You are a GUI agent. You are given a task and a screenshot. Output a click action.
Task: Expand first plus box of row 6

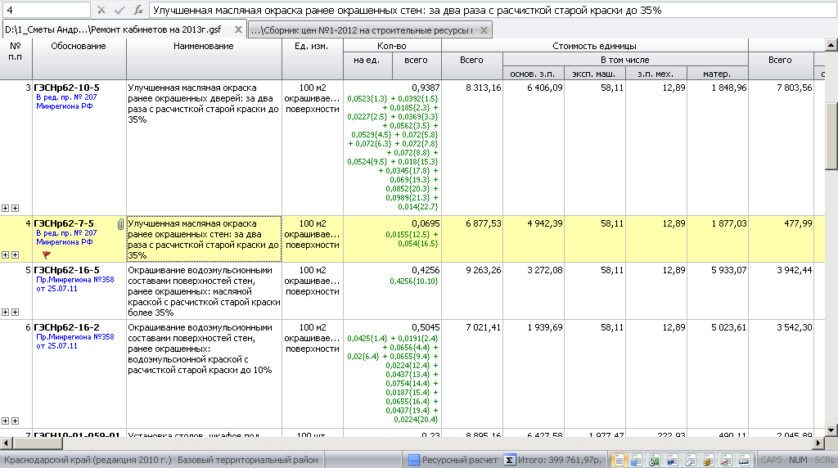[x=6, y=421]
